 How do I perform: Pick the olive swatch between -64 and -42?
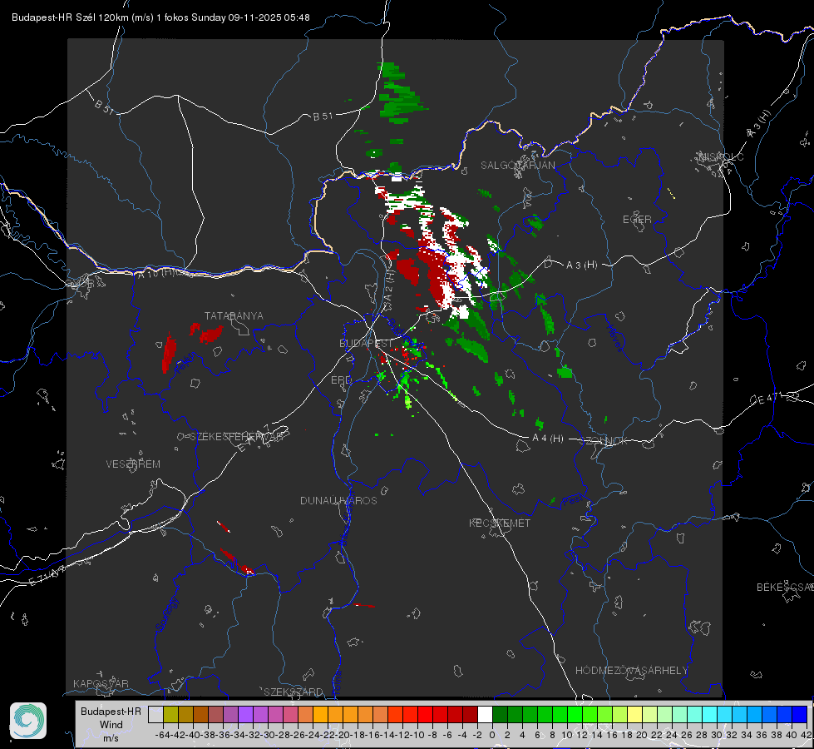pyautogui.click(x=170, y=714)
